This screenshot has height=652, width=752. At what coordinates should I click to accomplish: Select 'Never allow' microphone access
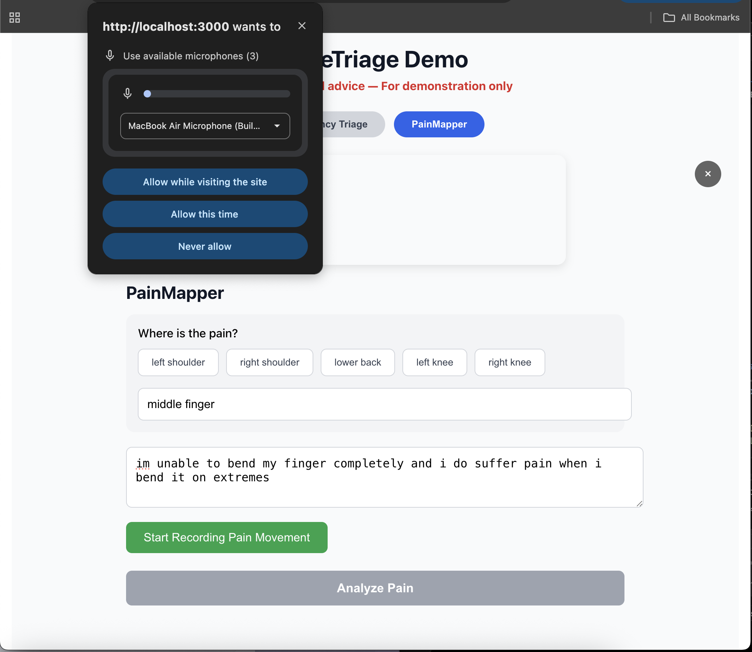click(205, 247)
